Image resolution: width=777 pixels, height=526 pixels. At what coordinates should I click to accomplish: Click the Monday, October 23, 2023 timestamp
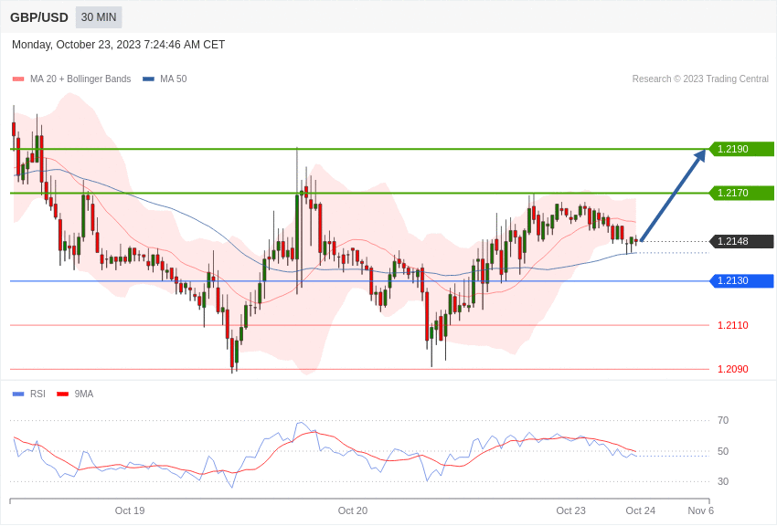point(118,45)
